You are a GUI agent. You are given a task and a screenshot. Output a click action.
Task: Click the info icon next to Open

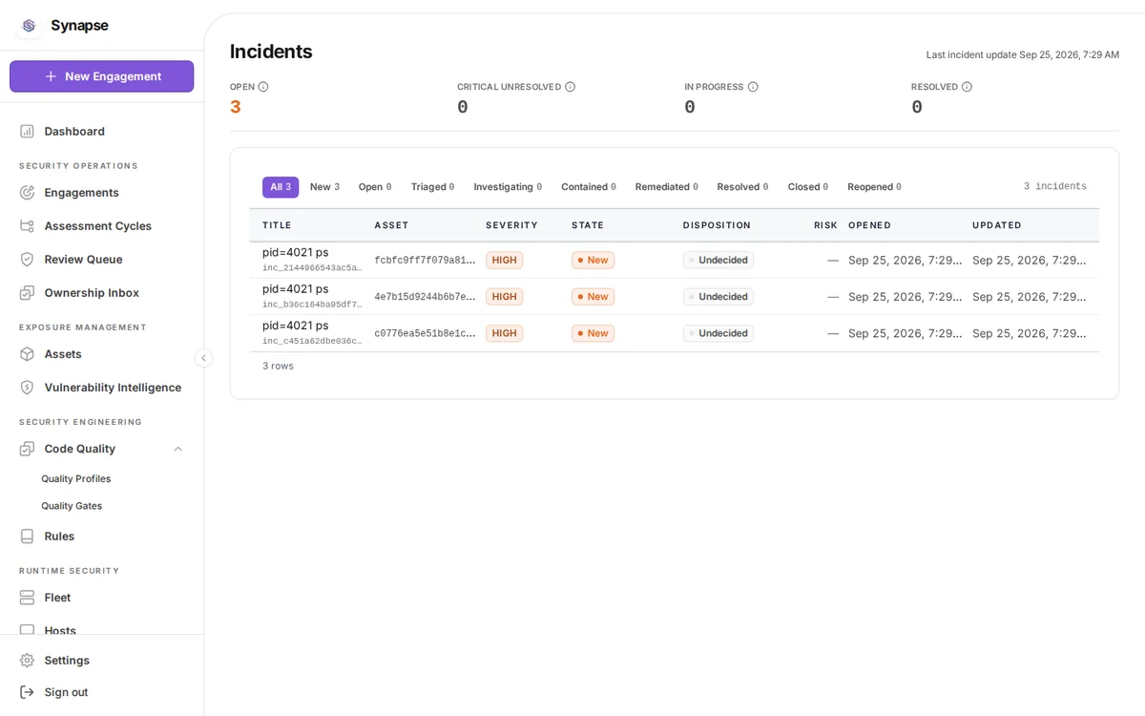click(x=263, y=87)
